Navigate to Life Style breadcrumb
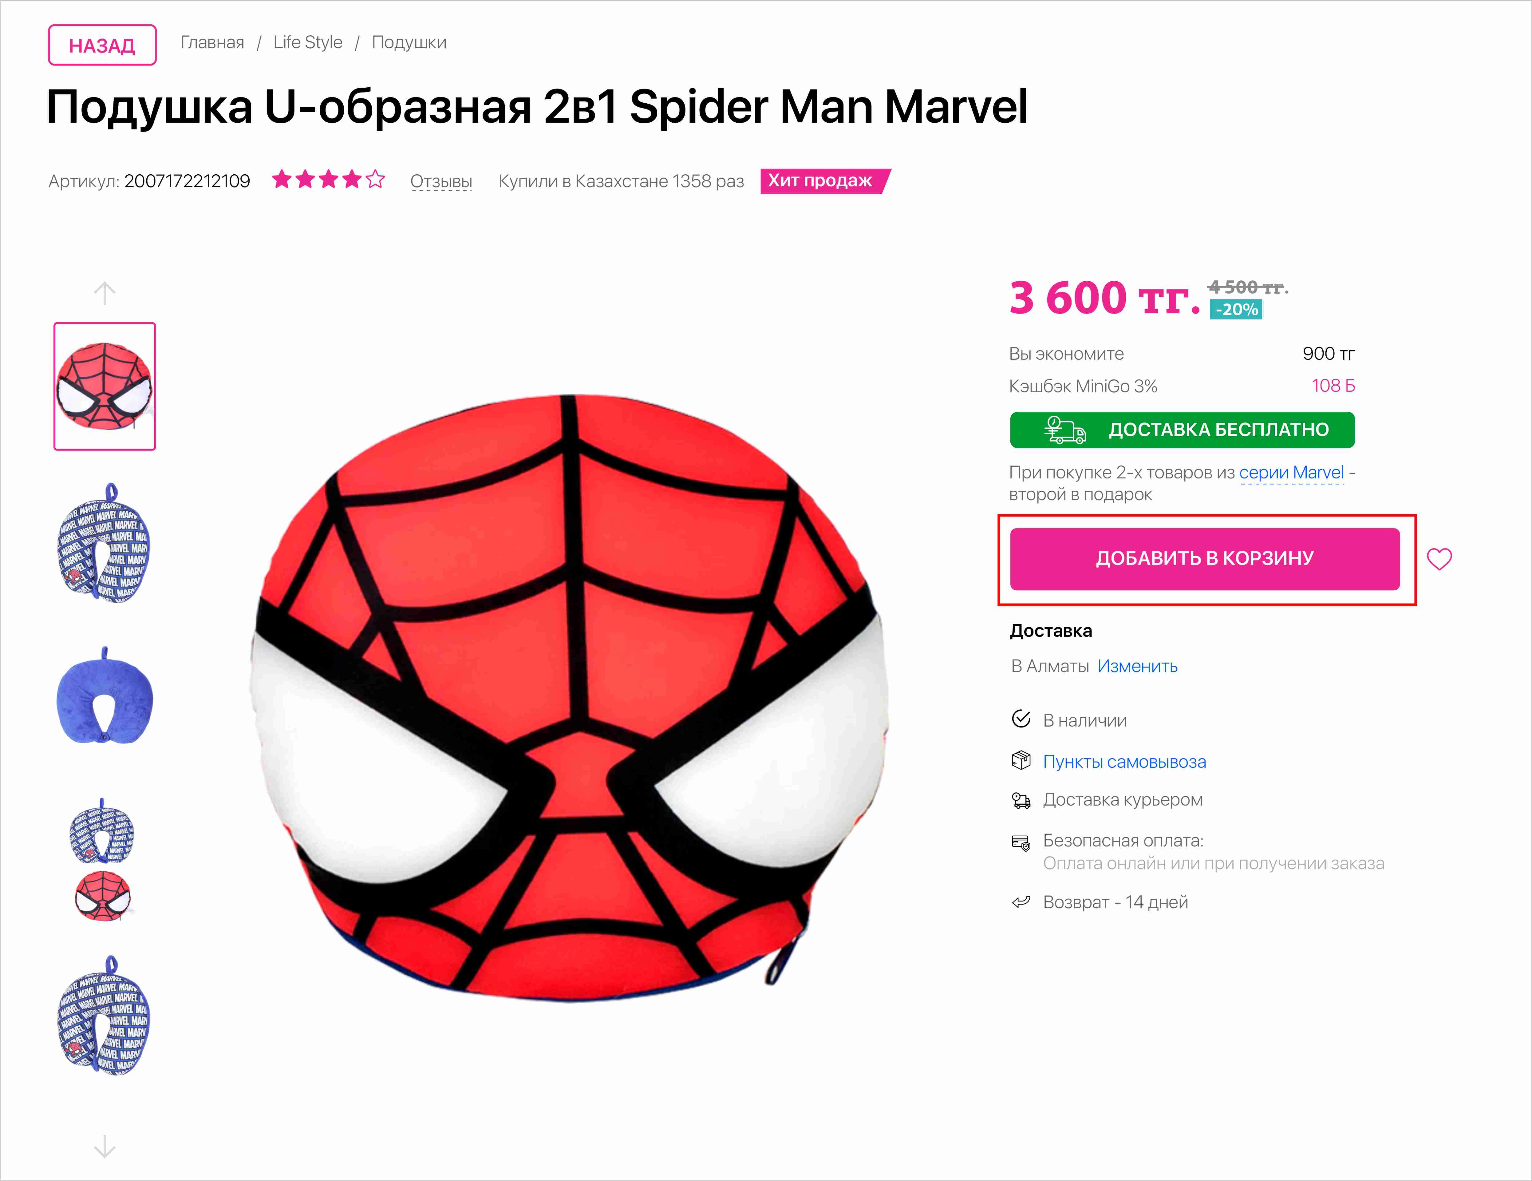This screenshot has height=1181, width=1532. pos(308,43)
